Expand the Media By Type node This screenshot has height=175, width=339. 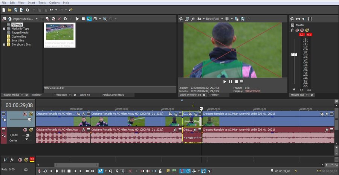(x=4, y=29)
